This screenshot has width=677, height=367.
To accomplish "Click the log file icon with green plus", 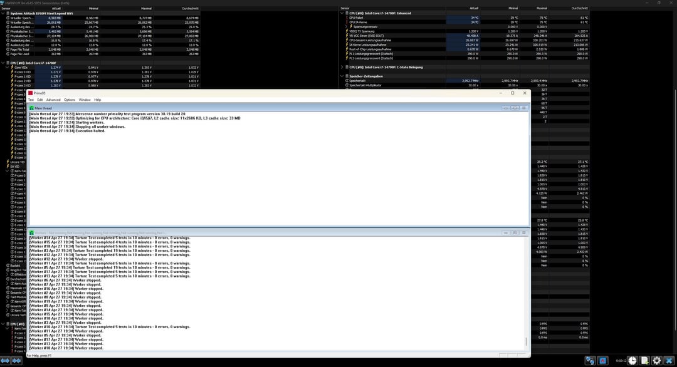I will coord(644,361).
